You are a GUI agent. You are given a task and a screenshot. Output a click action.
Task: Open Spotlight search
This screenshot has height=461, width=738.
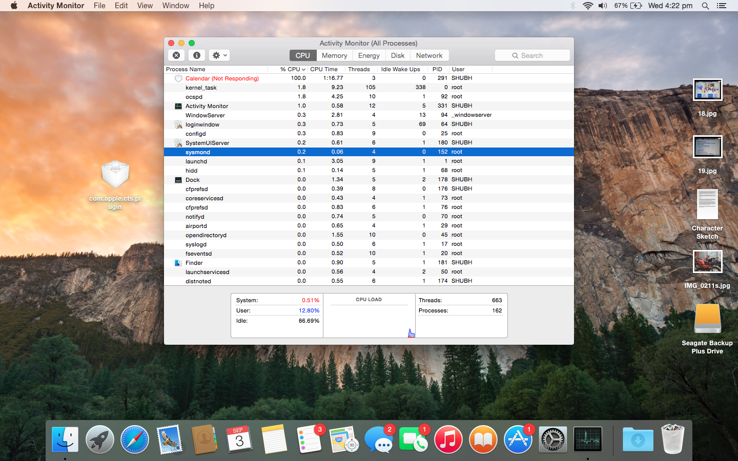(x=705, y=6)
